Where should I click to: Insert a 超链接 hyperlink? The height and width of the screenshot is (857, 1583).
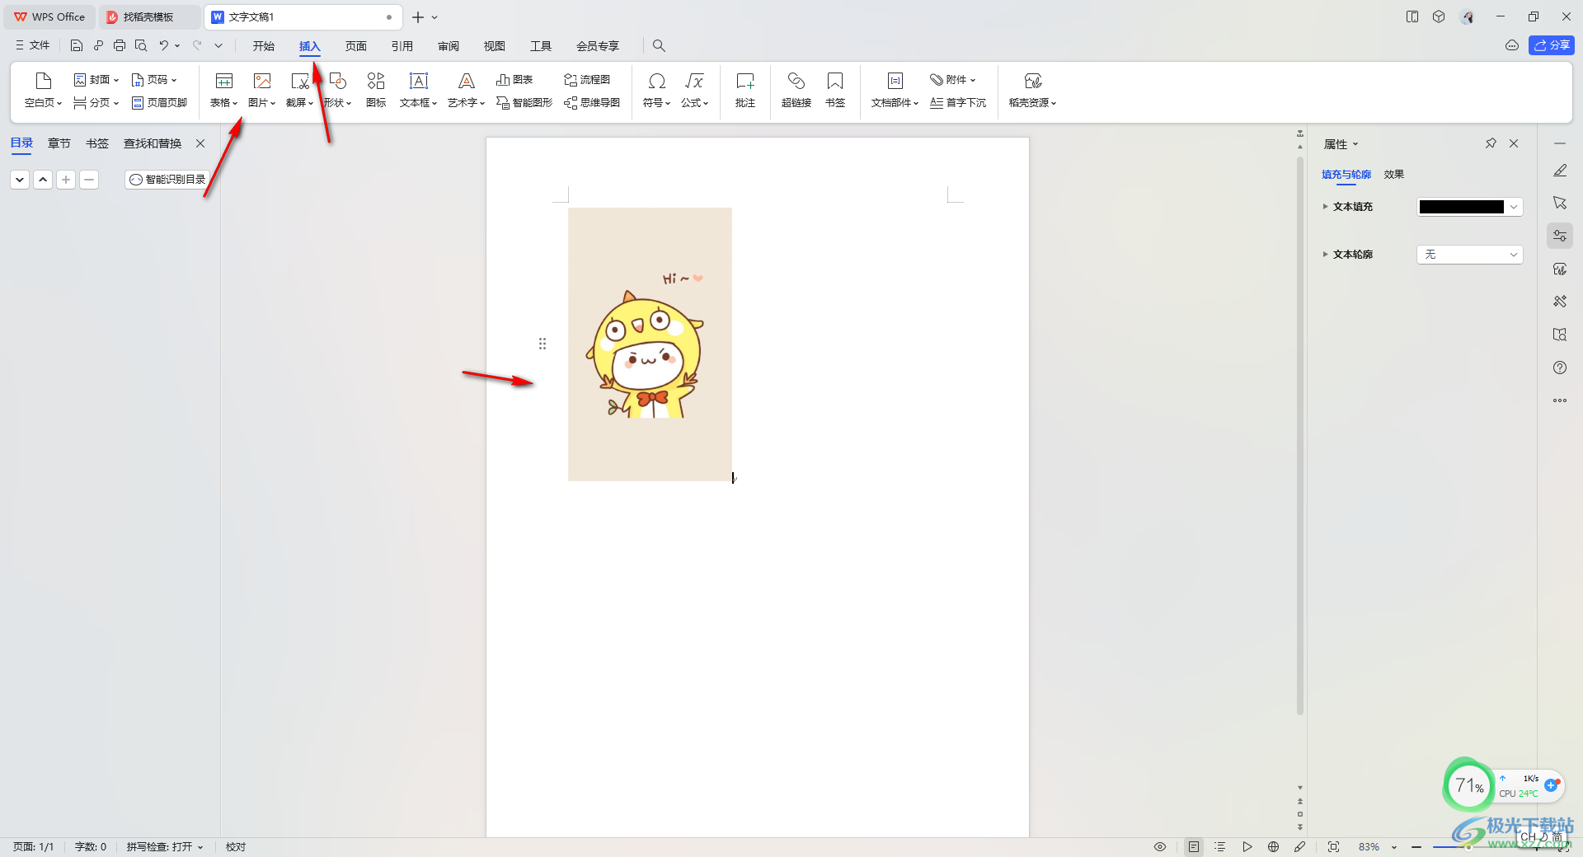point(796,90)
